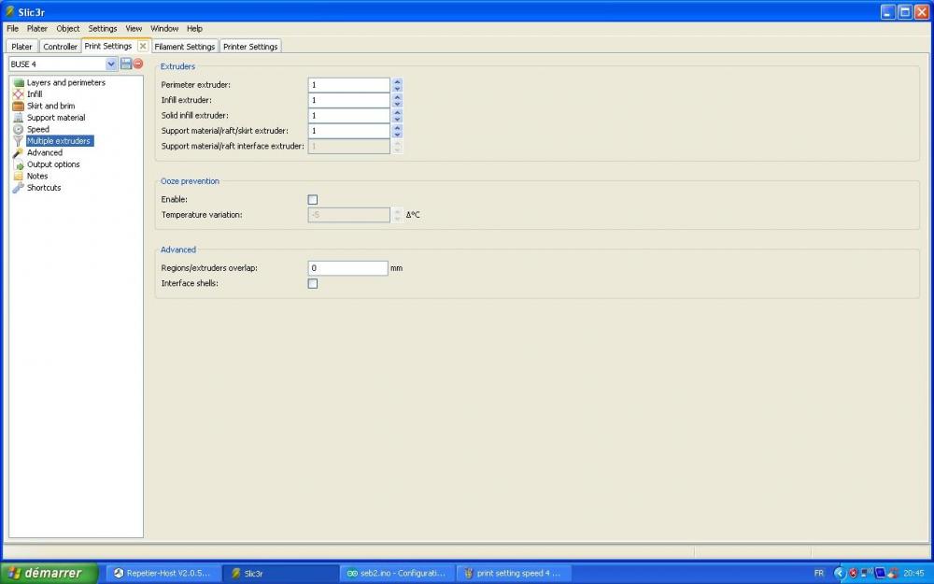Select Multiple extruders in the sidebar

click(59, 141)
